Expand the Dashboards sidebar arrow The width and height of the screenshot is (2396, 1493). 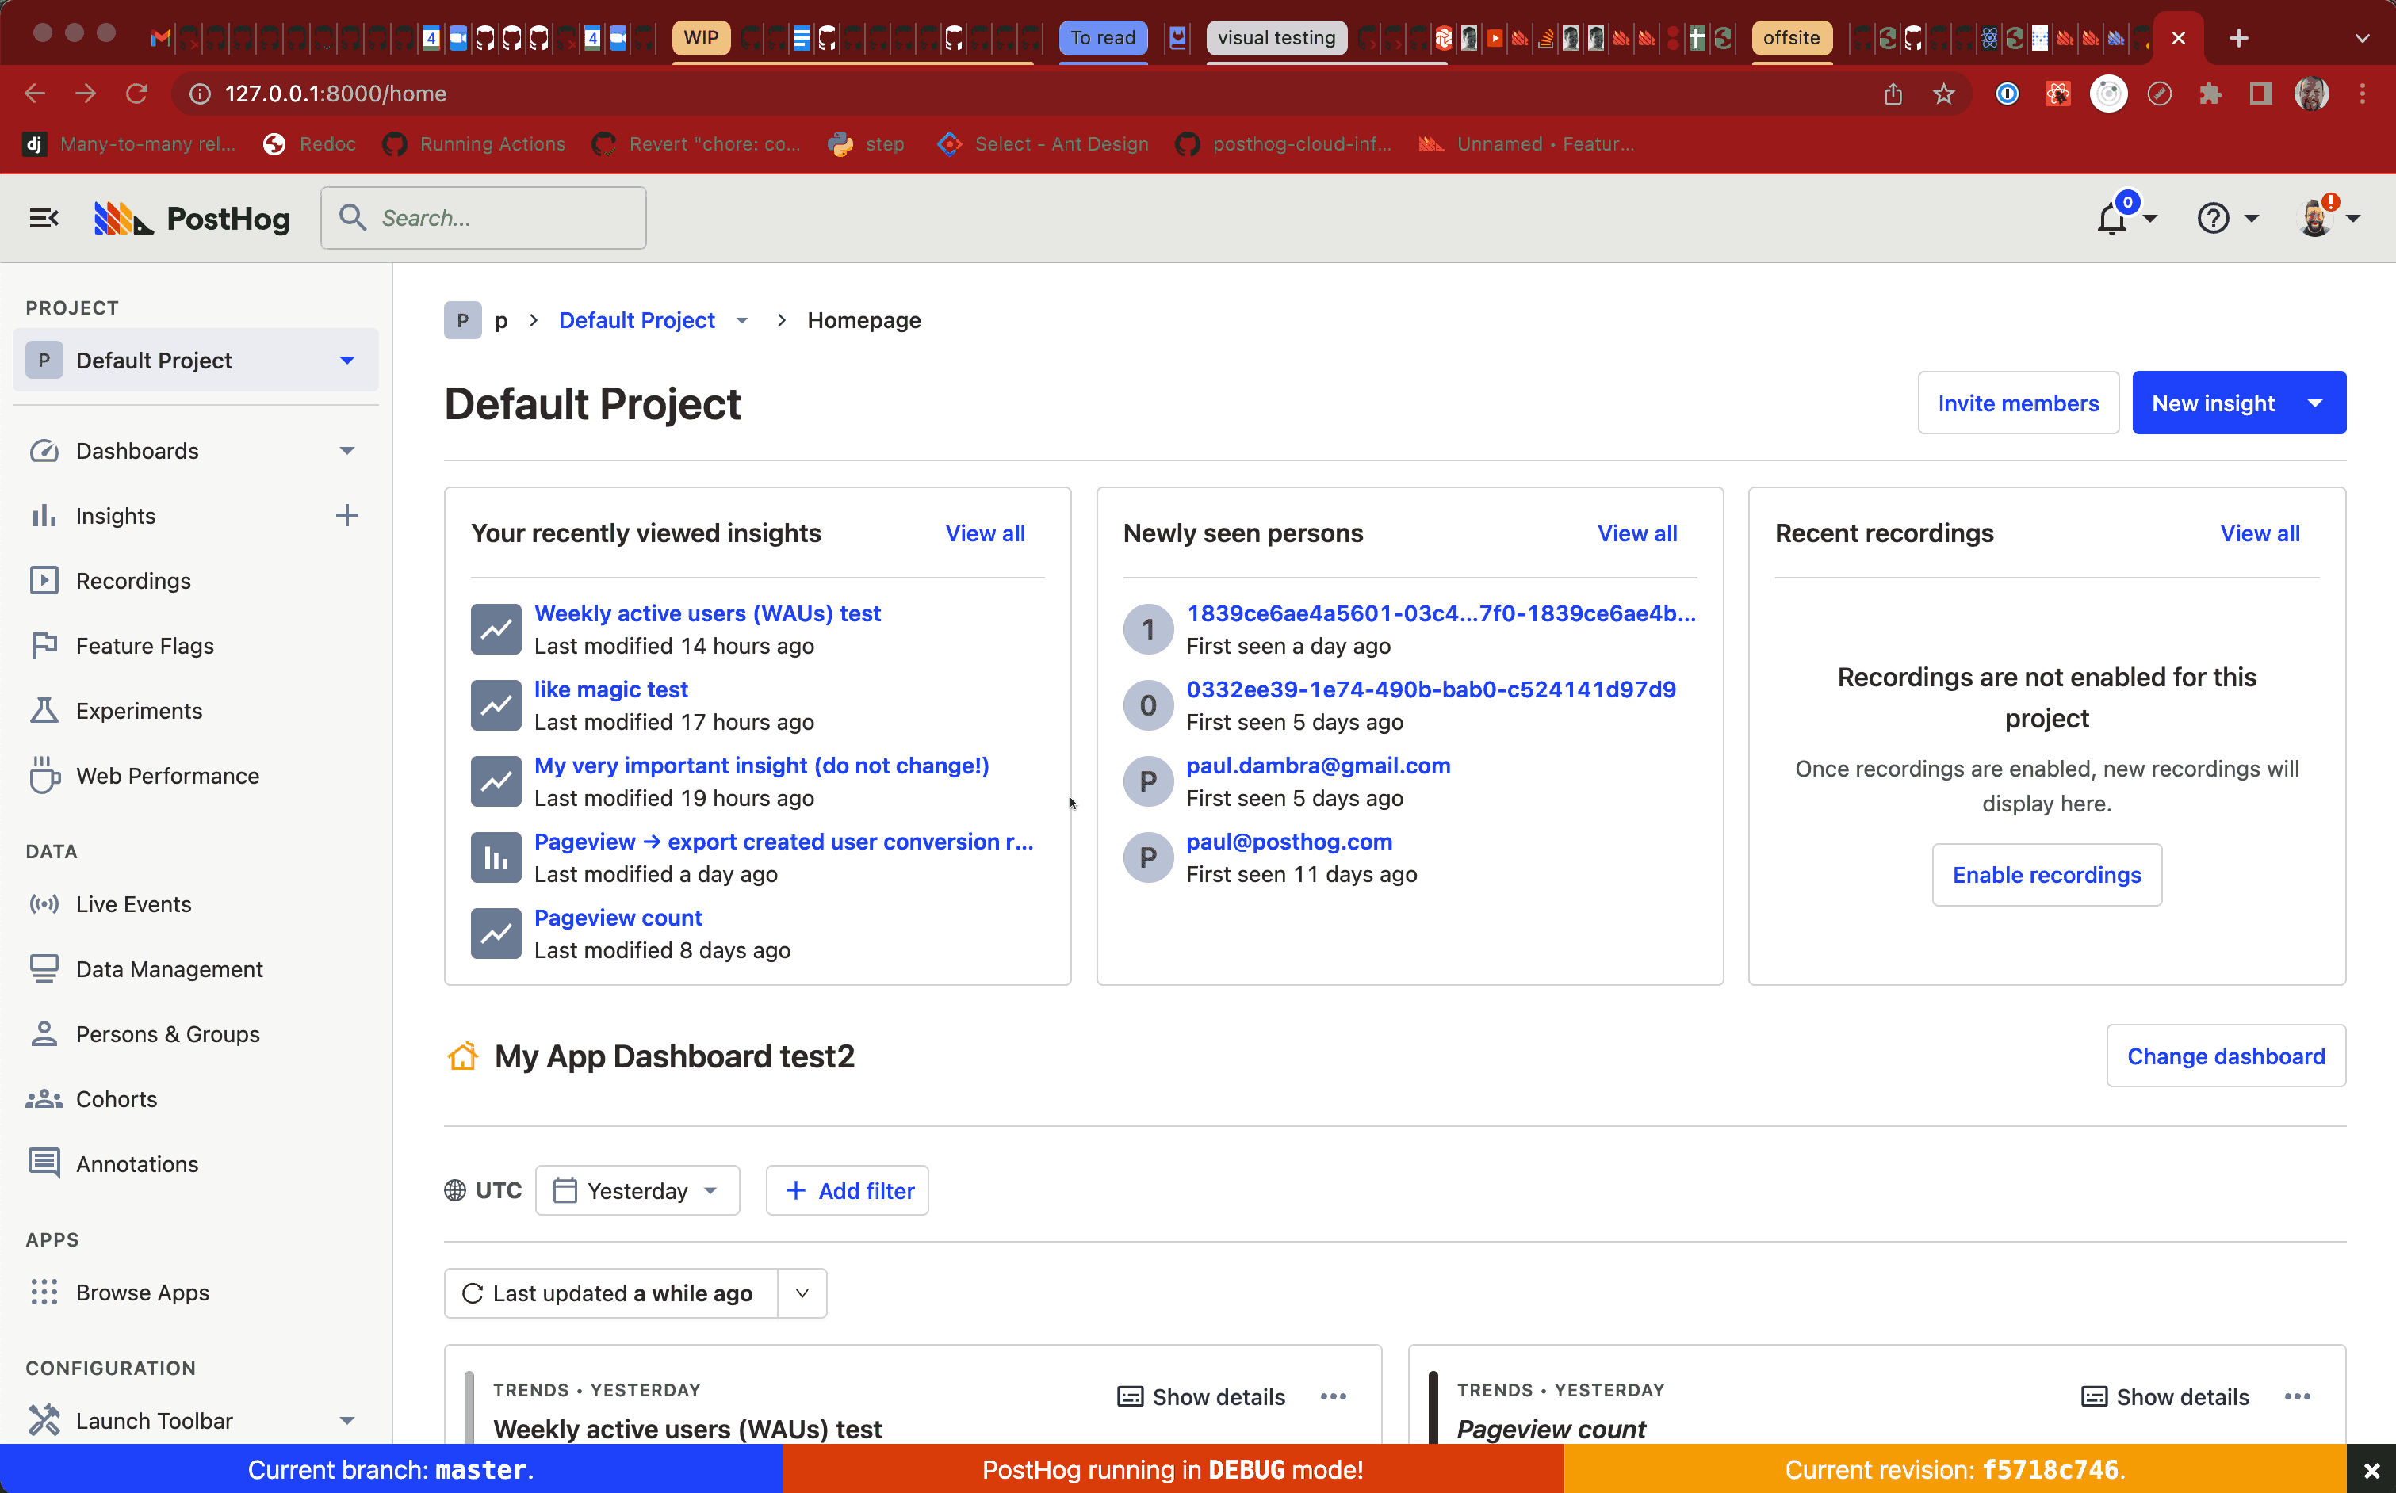346,451
